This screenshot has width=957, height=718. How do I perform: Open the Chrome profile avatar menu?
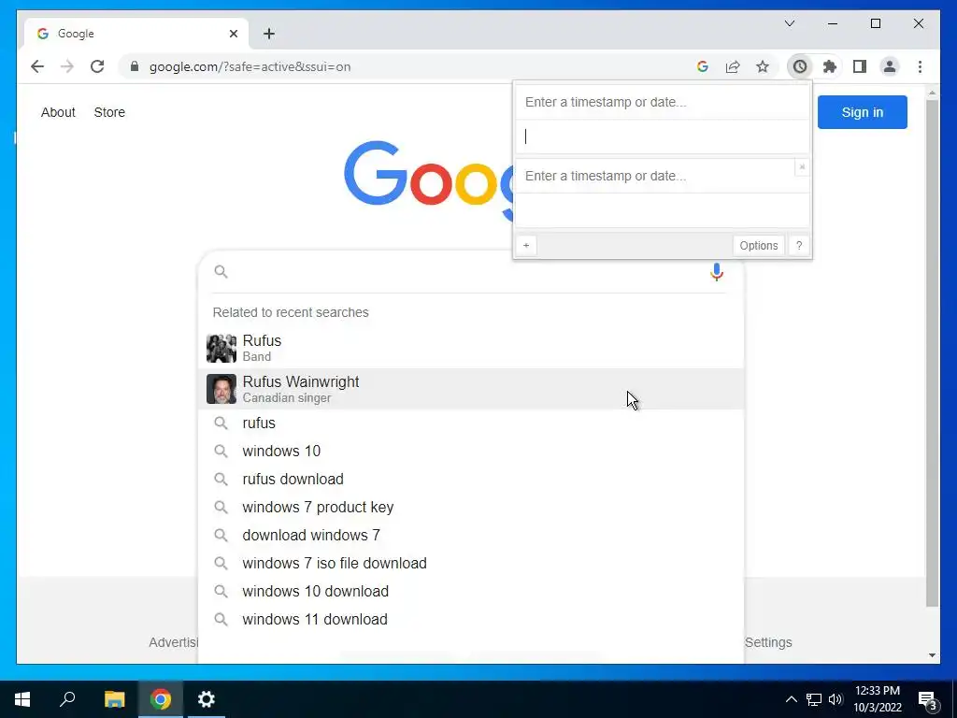tap(890, 66)
